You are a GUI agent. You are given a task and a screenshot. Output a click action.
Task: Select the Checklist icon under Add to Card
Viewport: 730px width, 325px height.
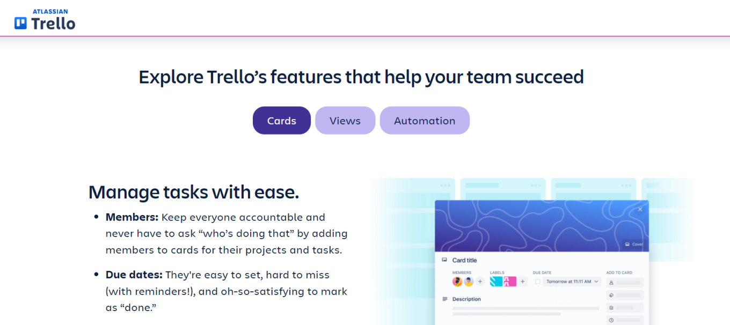point(611,307)
